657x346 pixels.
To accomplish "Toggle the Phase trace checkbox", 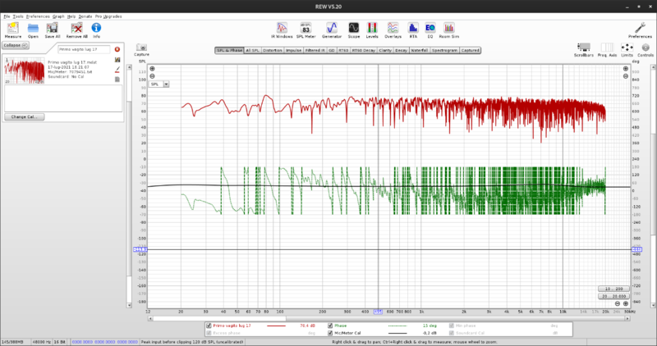I will point(331,326).
